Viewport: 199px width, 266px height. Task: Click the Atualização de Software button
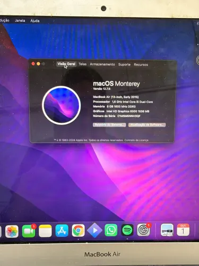click(x=147, y=125)
